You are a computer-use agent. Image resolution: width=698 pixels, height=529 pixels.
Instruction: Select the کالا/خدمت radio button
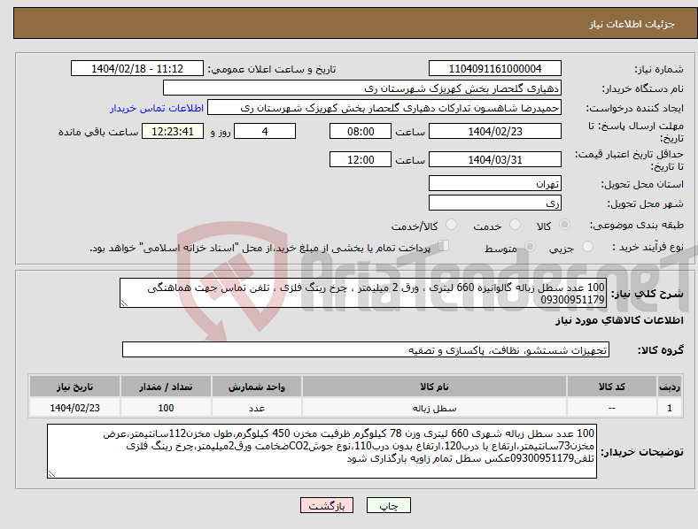tap(452, 225)
